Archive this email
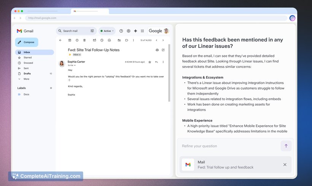This screenshot has height=186, width=312. (70, 40)
